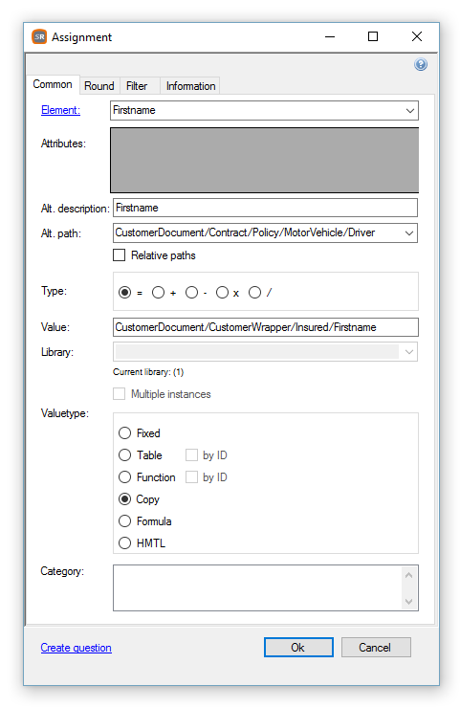The width and height of the screenshot is (460, 708).
Task: Click the Value input field
Action: pyautogui.click(x=266, y=327)
